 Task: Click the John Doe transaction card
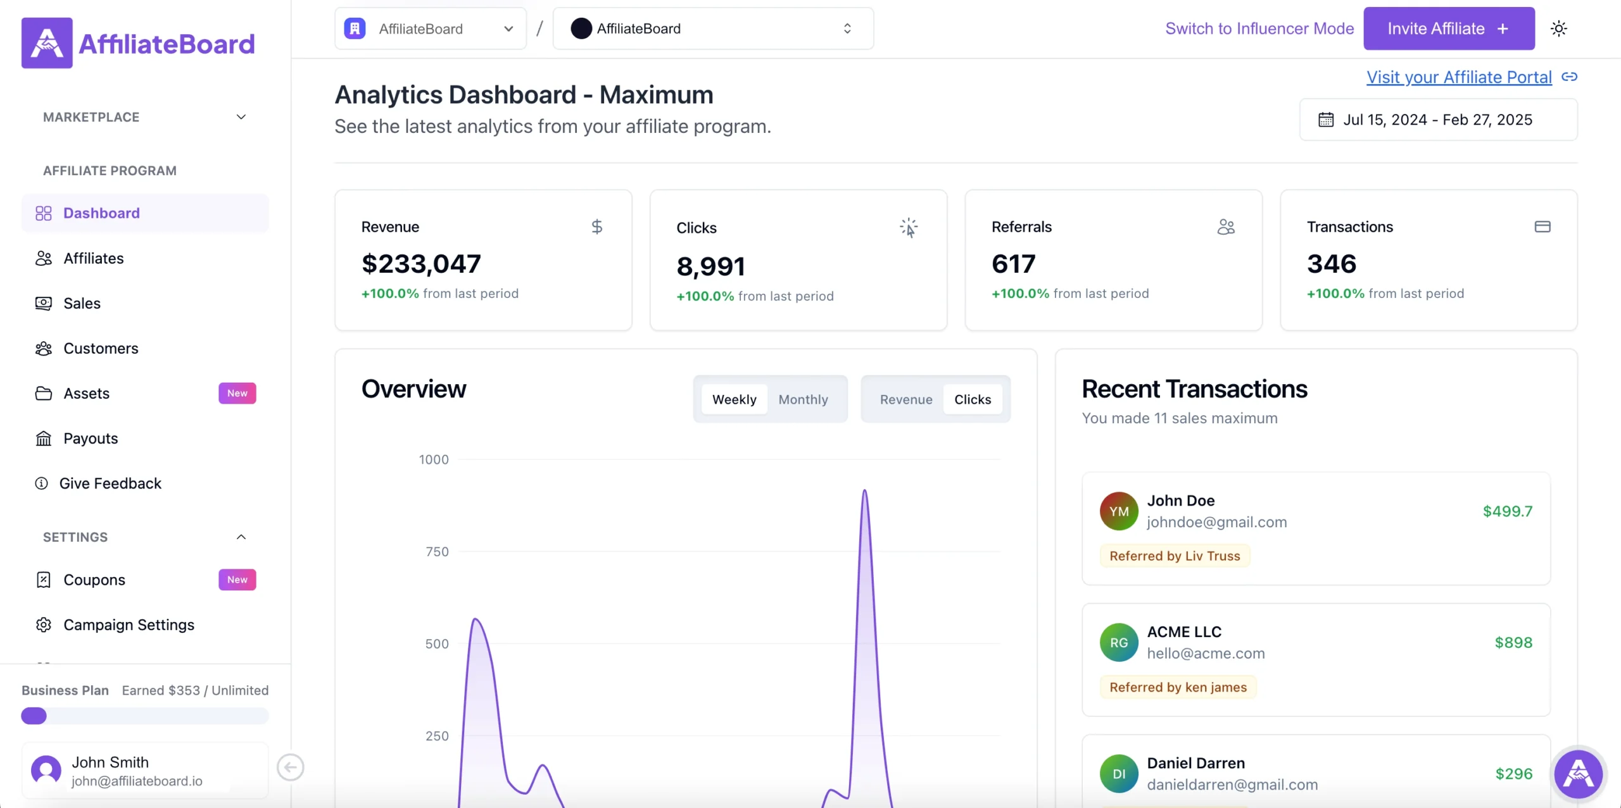coord(1316,528)
